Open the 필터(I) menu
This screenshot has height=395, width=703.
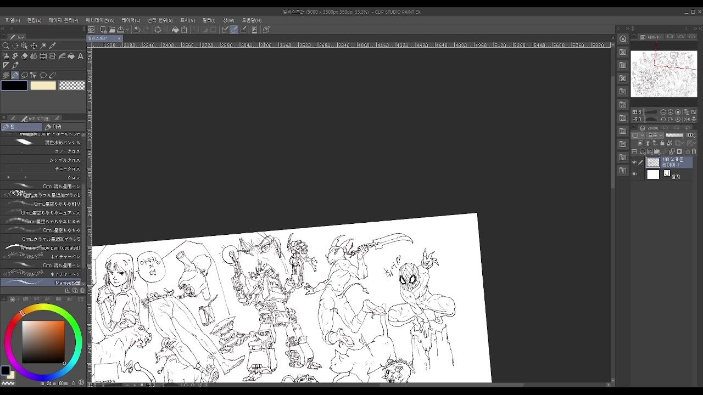click(209, 20)
